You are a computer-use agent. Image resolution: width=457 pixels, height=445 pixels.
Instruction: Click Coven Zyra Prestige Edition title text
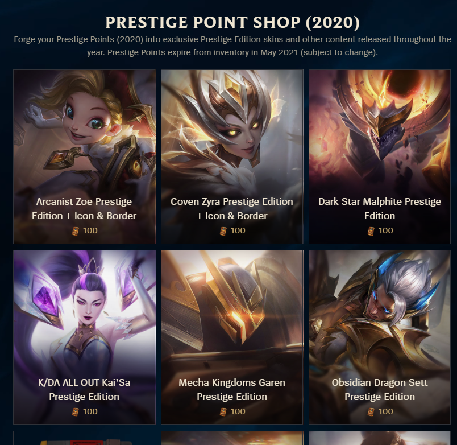click(x=232, y=209)
